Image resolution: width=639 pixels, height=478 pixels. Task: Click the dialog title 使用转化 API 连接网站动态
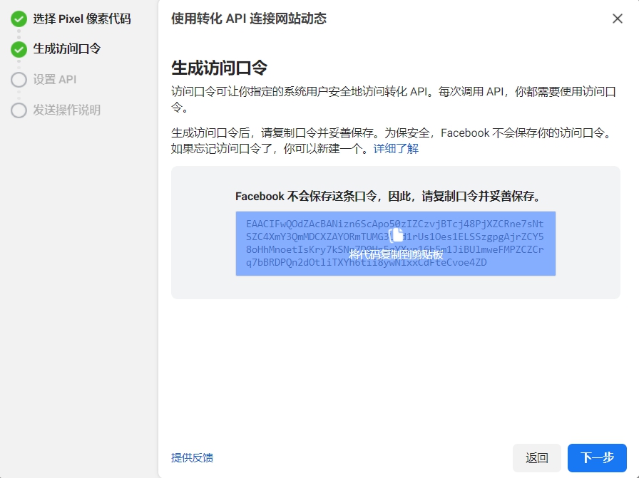point(248,19)
